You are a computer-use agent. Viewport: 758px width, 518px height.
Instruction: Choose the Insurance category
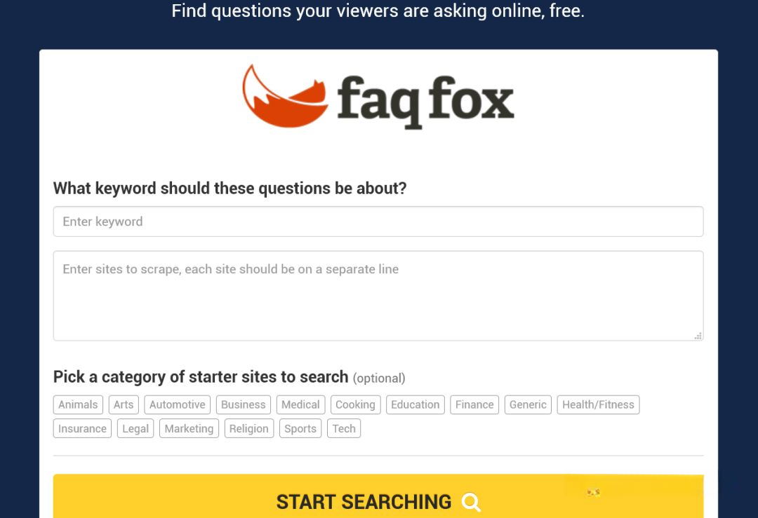click(x=82, y=429)
